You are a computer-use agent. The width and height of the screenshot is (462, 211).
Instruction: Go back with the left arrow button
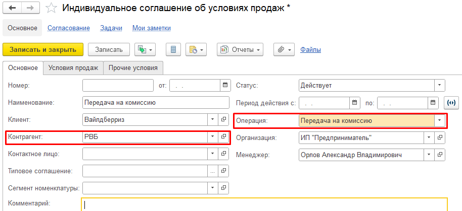click(12, 8)
